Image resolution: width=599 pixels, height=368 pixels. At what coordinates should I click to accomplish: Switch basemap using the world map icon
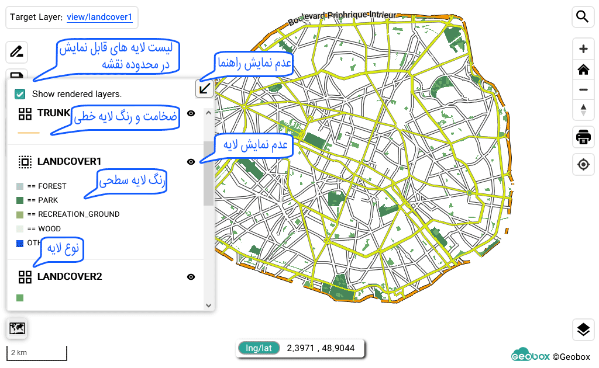pyautogui.click(x=17, y=329)
